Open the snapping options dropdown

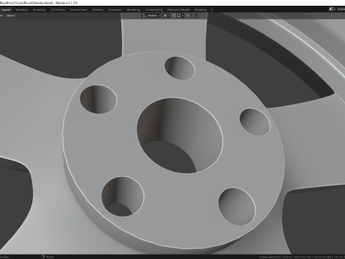pyautogui.click(x=180, y=16)
